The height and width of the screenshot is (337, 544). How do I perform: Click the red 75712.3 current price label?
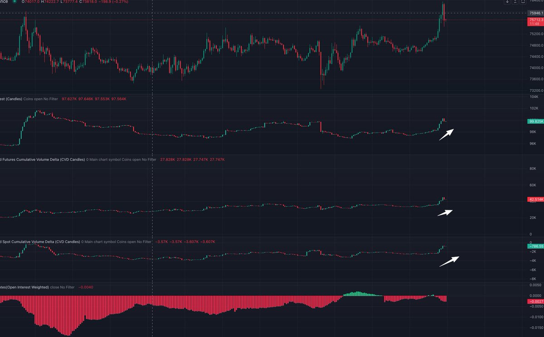point(535,20)
